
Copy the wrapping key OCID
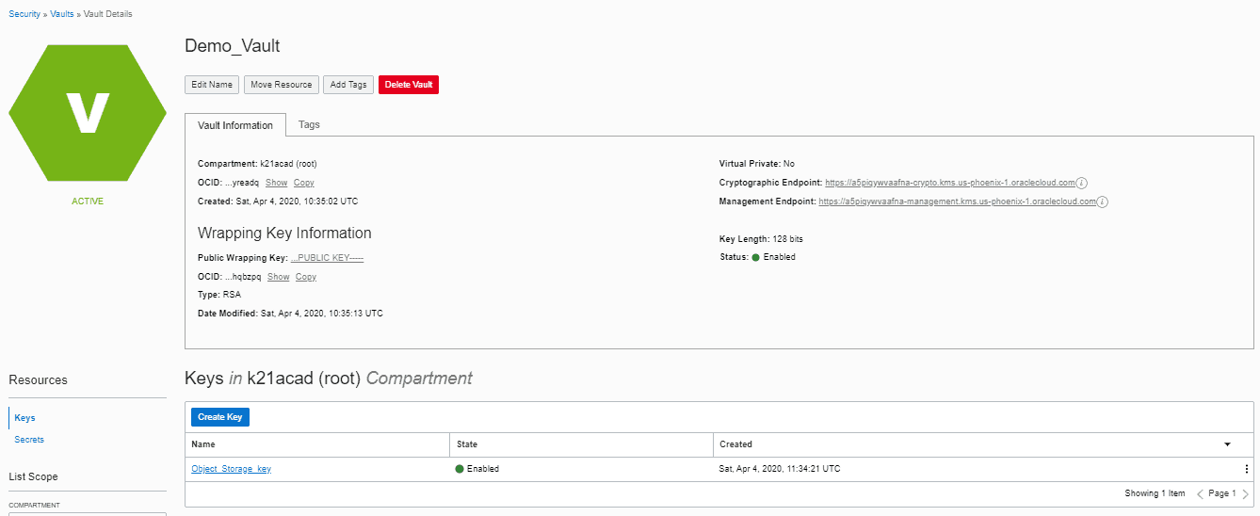pyautogui.click(x=306, y=277)
